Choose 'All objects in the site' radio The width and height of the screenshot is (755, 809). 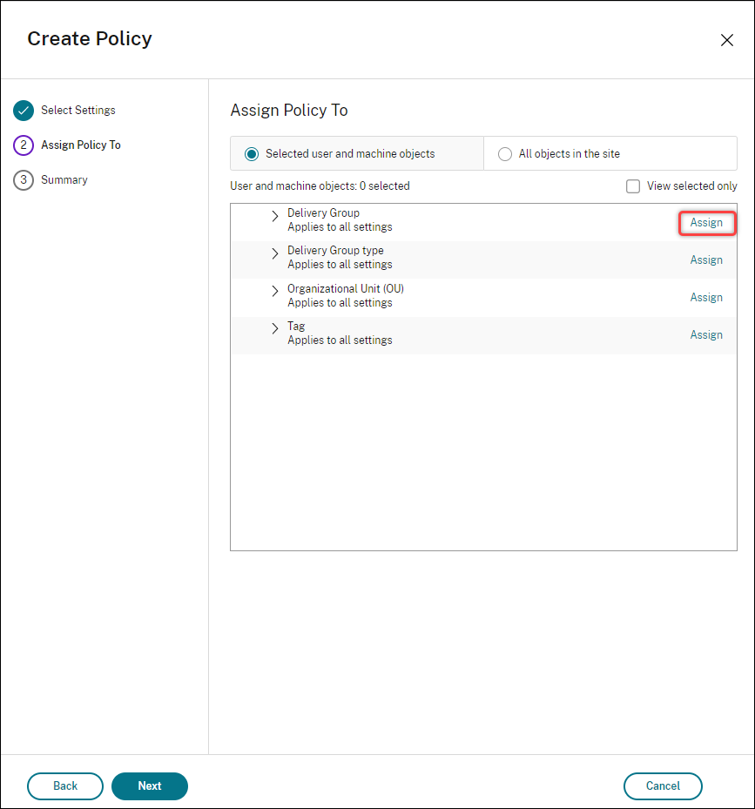[505, 154]
